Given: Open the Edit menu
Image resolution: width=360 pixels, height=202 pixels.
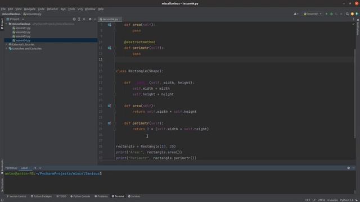Looking at the screenshot, I should [x=10, y=9].
